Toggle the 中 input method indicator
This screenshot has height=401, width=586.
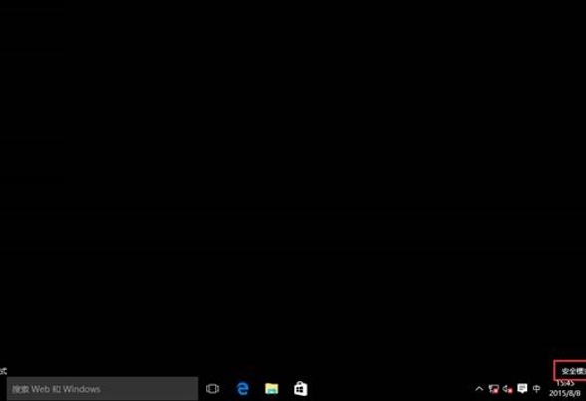536,389
